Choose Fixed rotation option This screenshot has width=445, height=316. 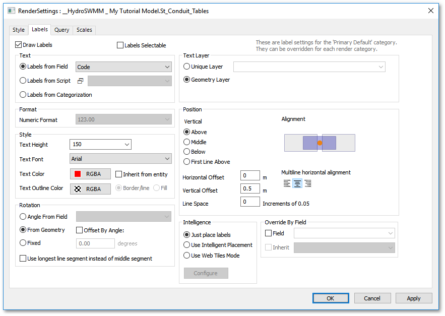tap(23, 243)
